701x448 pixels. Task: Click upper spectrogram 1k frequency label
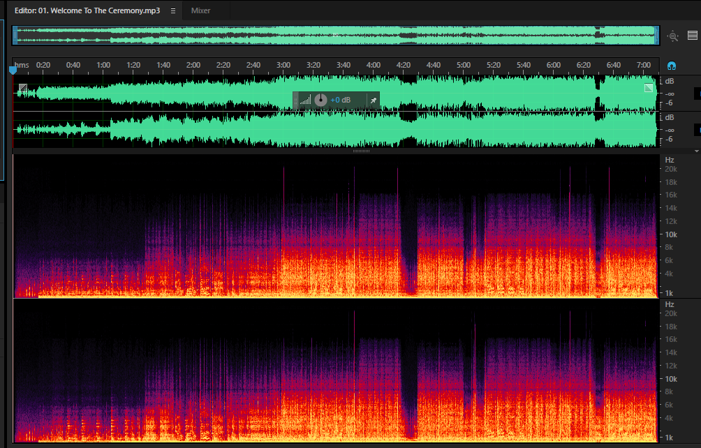[670, 294]
